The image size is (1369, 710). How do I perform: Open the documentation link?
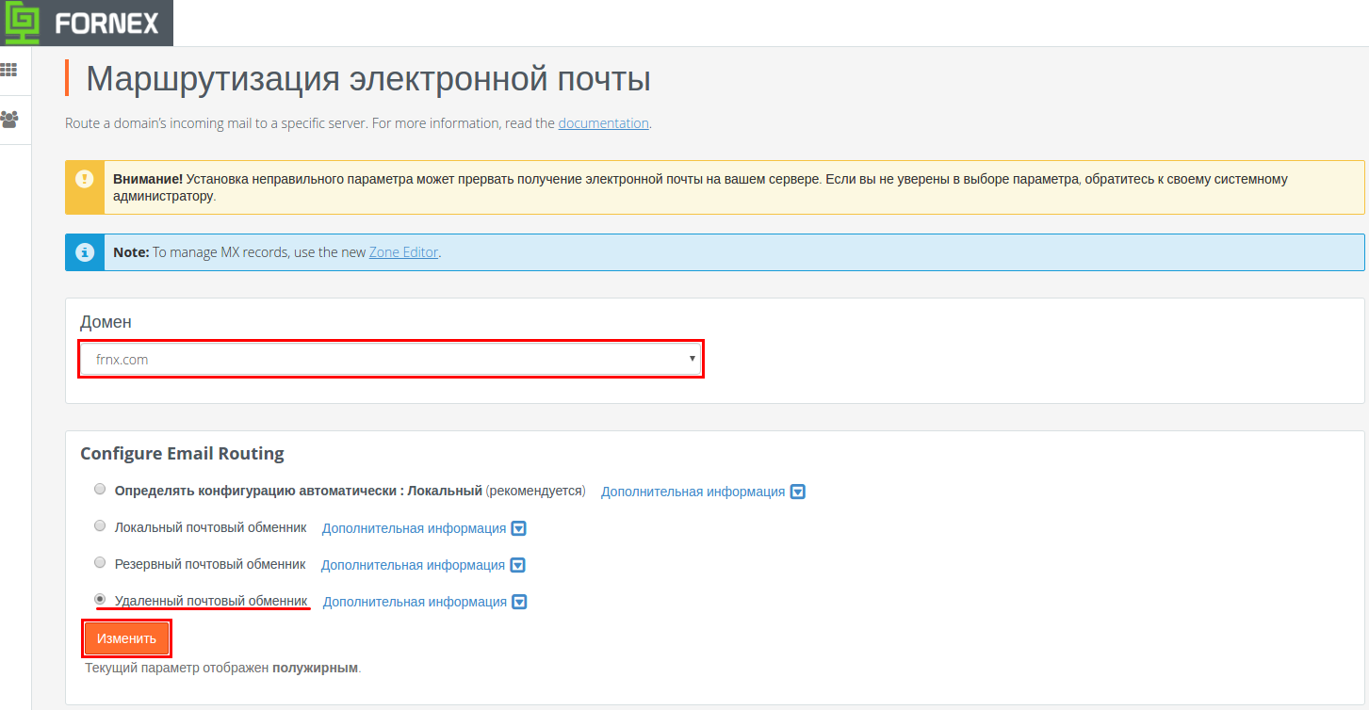tap(603, 123)
